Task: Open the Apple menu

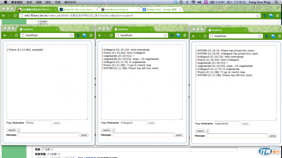Action: pos(5,2)
